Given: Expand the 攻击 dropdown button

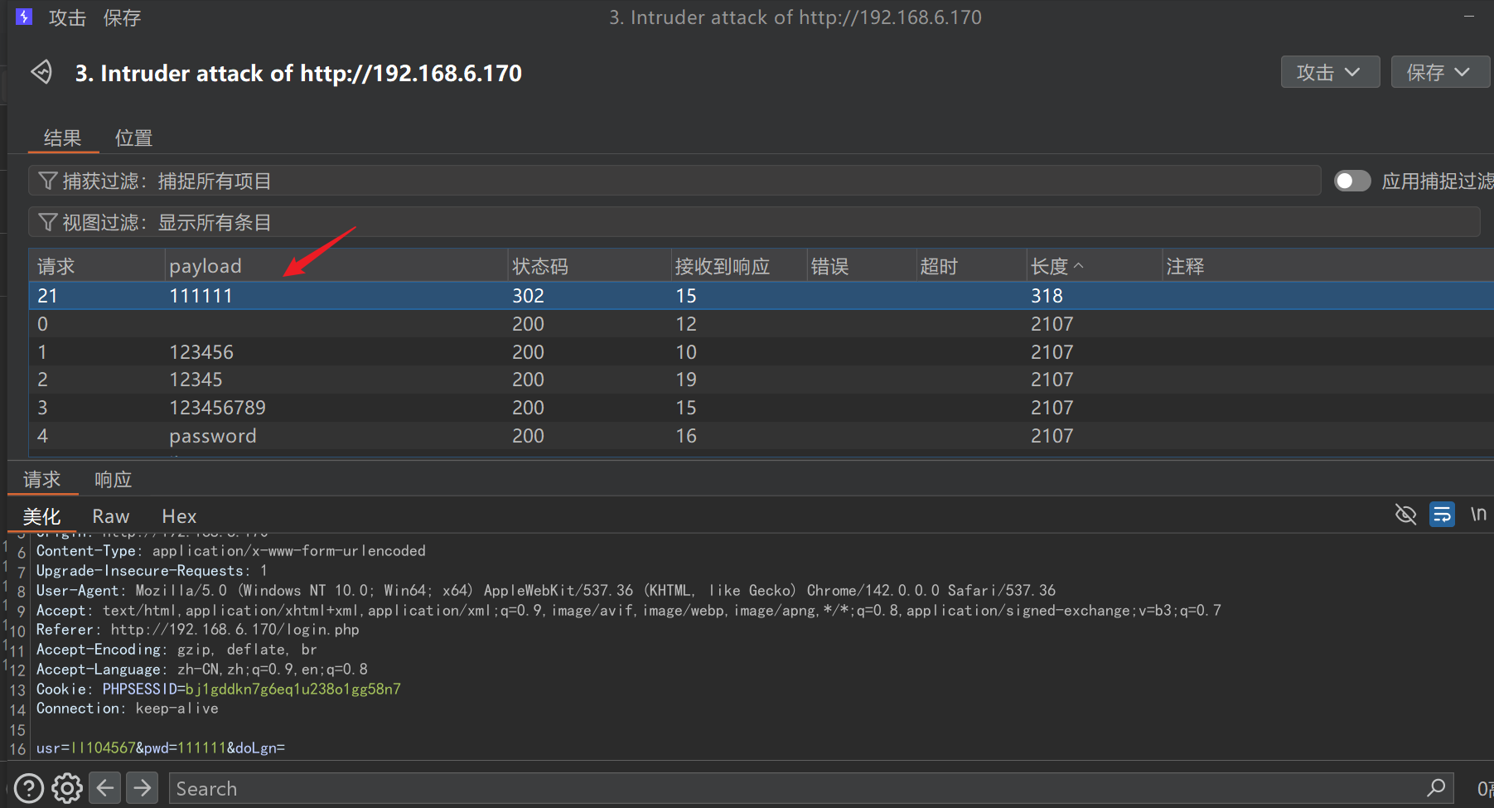Looking at the screenshot, I should tap(1329, 72).
